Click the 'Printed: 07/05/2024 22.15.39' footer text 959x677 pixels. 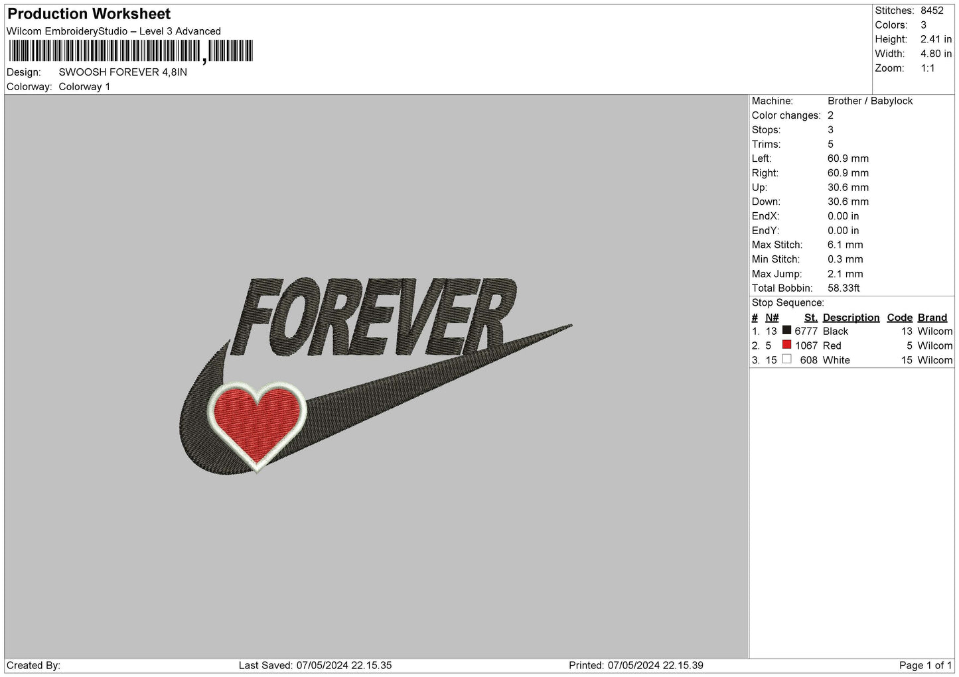[636, 666]
